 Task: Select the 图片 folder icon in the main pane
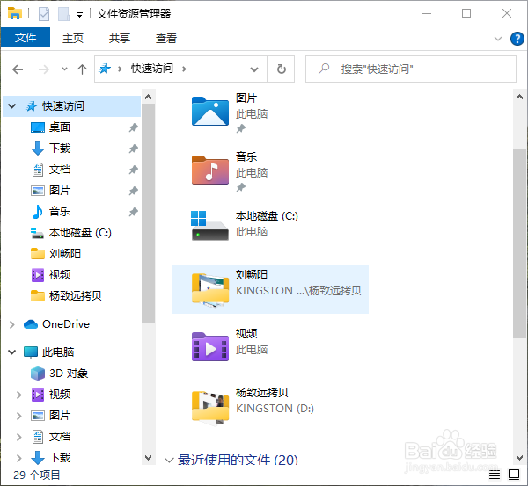click(210, 111)
